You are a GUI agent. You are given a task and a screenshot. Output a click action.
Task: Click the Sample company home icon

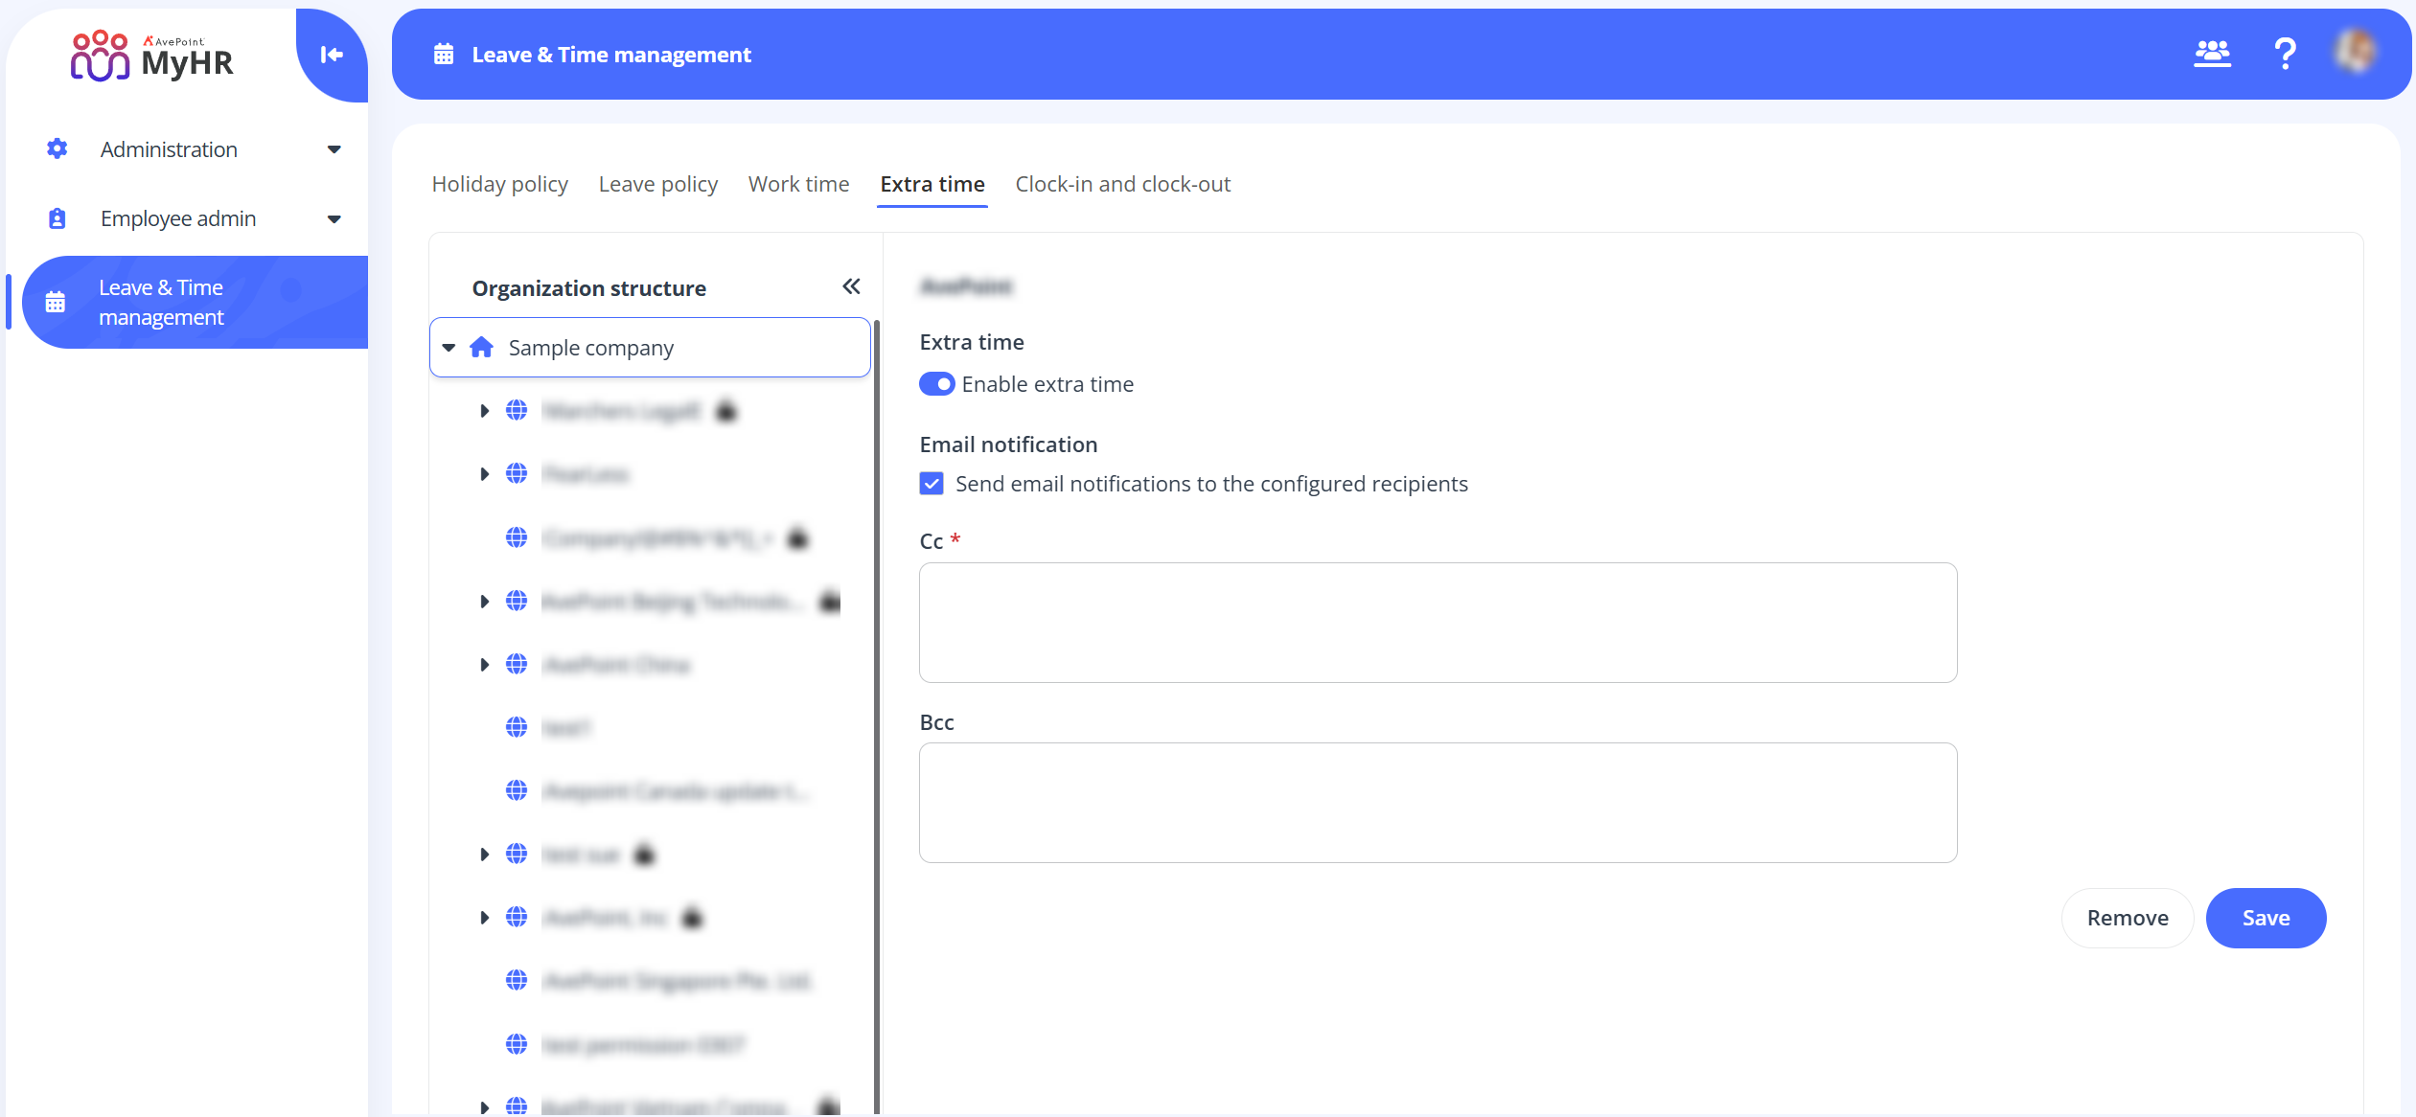coord(481,347)
